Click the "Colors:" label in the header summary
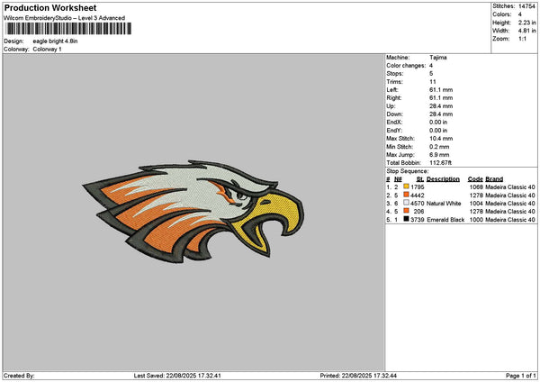Image resolution: width=540 pixels, height=382 pixels. point(502,14)
